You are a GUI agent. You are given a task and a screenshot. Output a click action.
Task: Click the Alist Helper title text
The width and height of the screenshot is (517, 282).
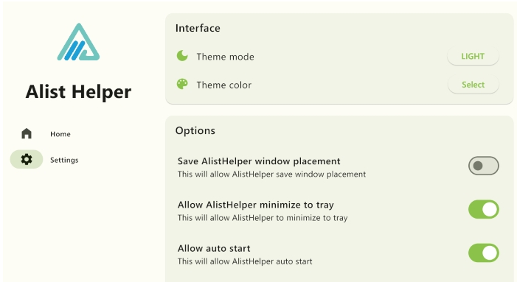click(78, 92)
